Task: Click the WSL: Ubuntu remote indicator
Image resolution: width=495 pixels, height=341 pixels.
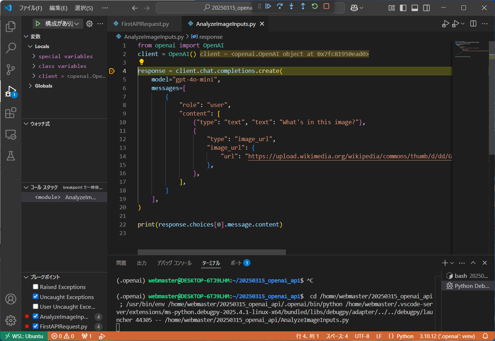Action: tap(24, 336)
